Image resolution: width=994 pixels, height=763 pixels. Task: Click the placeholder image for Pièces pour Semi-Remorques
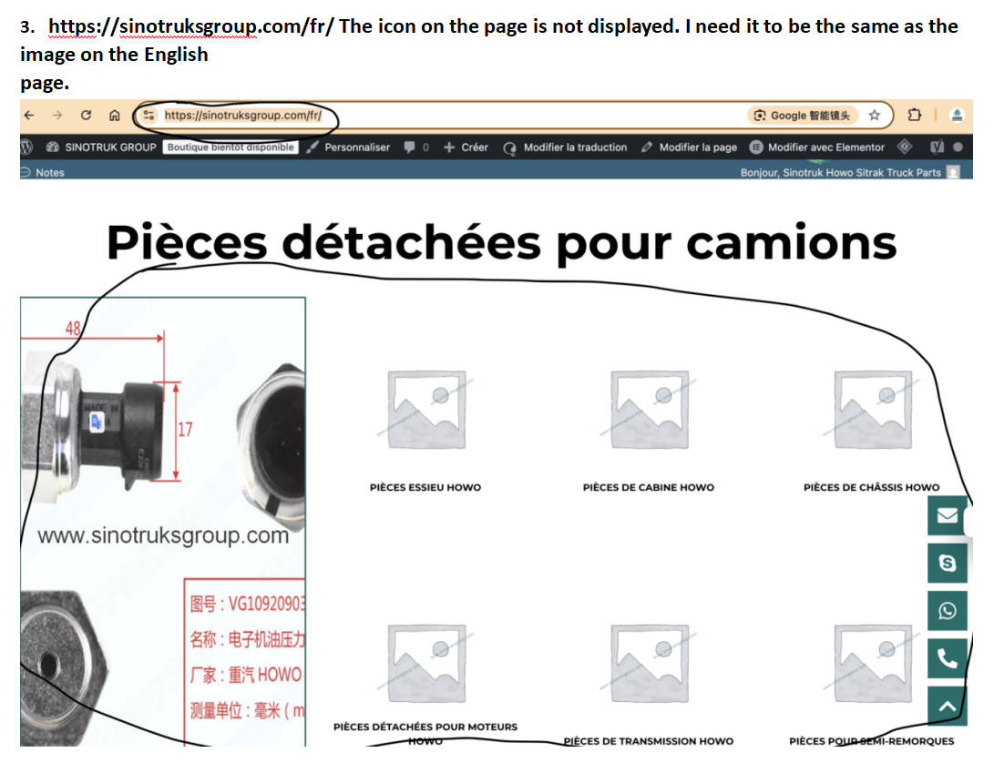(873, 664)
